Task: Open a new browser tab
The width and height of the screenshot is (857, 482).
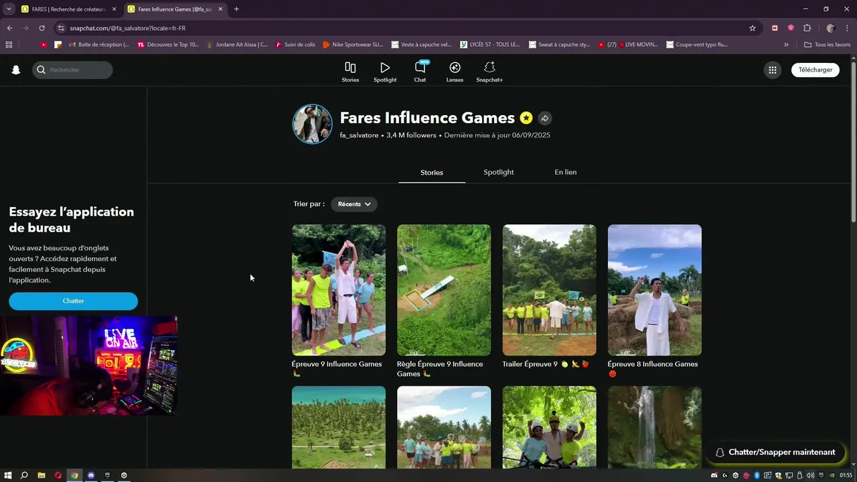Action: [236, 9]
